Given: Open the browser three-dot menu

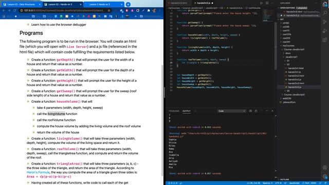Looking at the screenshot, I should coord(160,10).
